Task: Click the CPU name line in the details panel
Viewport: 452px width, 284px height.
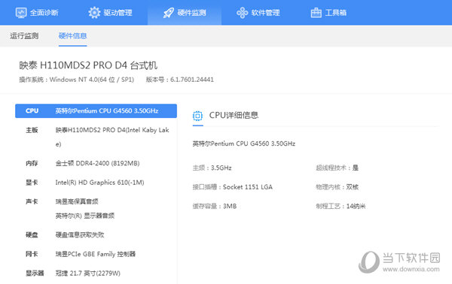Action: 244,144
